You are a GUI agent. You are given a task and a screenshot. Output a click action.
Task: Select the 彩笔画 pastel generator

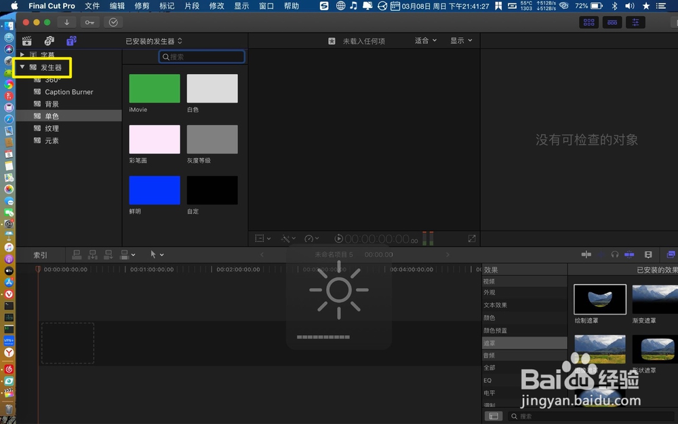click(155, 139)
